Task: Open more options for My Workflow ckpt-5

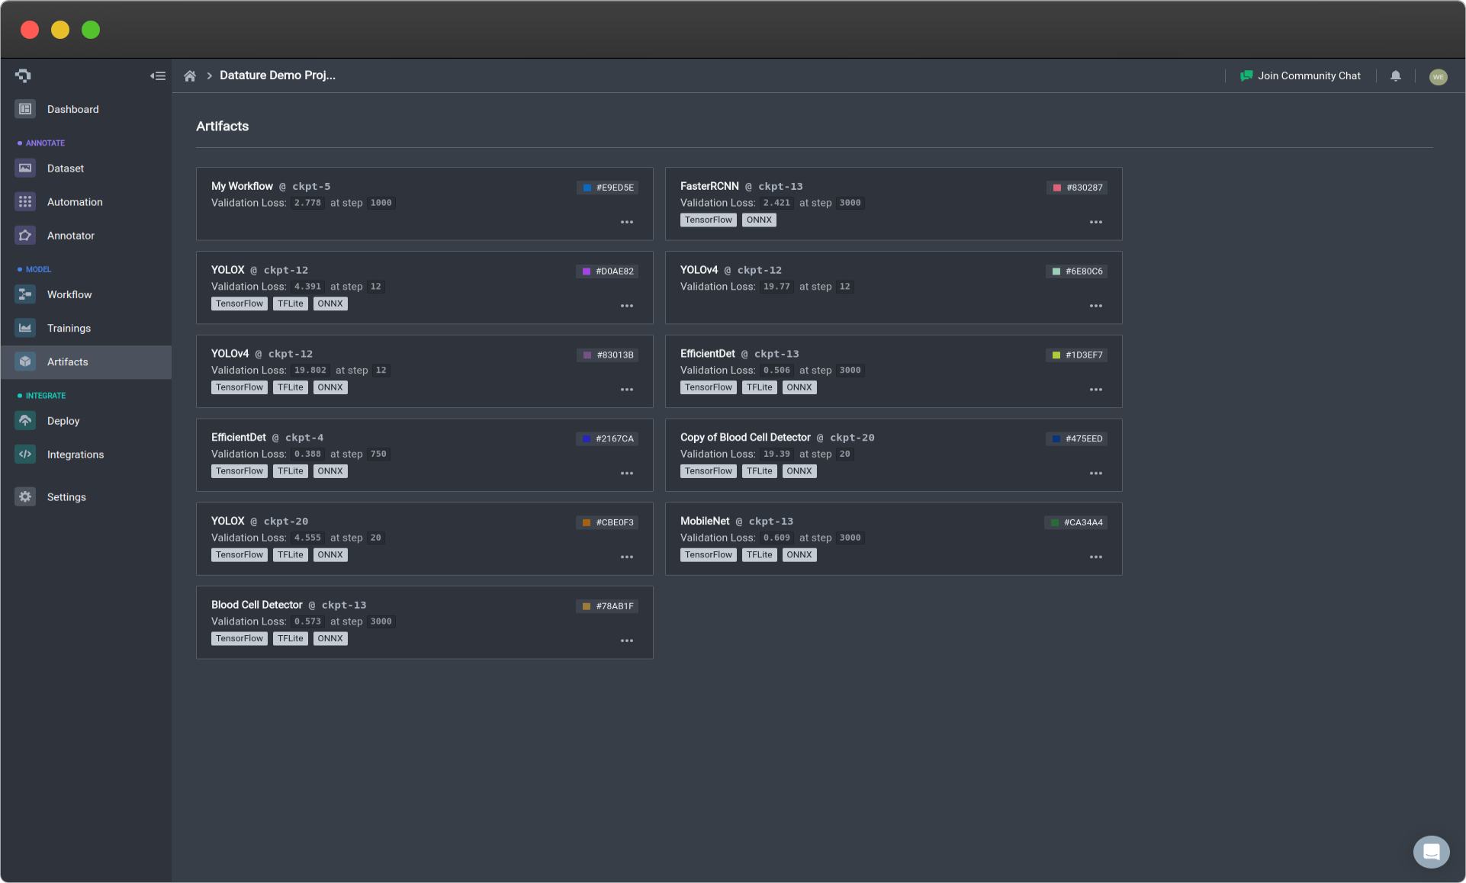Action: tap(627, 222)
